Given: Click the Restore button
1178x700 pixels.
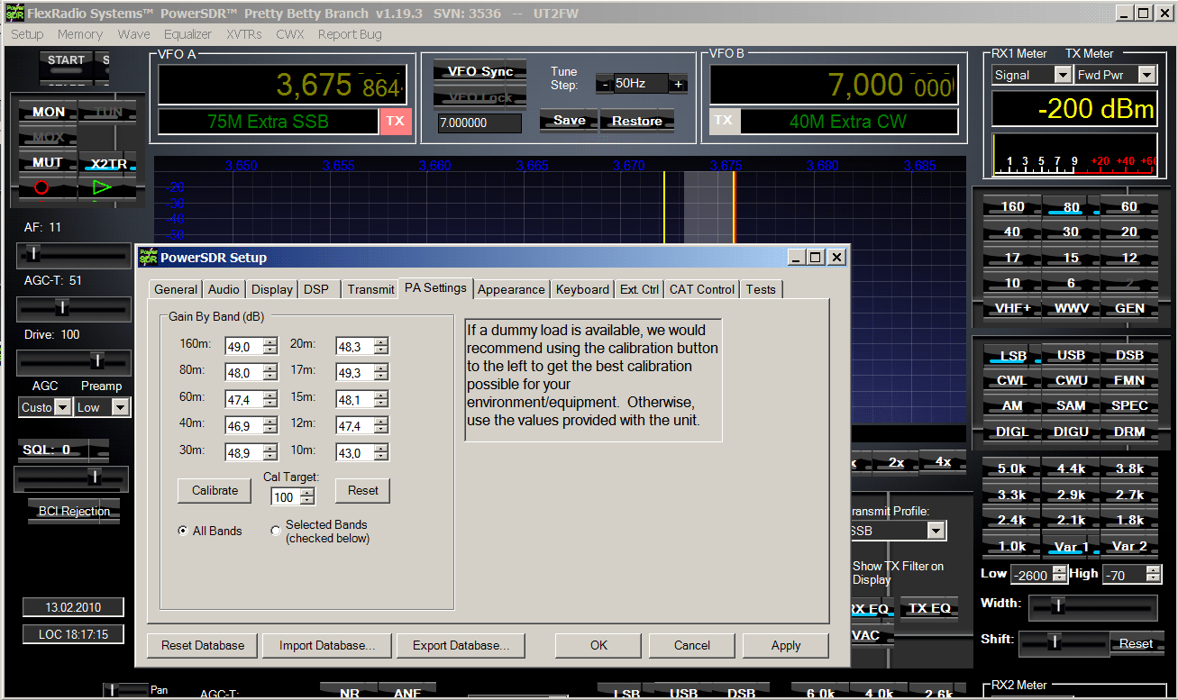Looking at the screenshot, I should (x=637, y=121).
